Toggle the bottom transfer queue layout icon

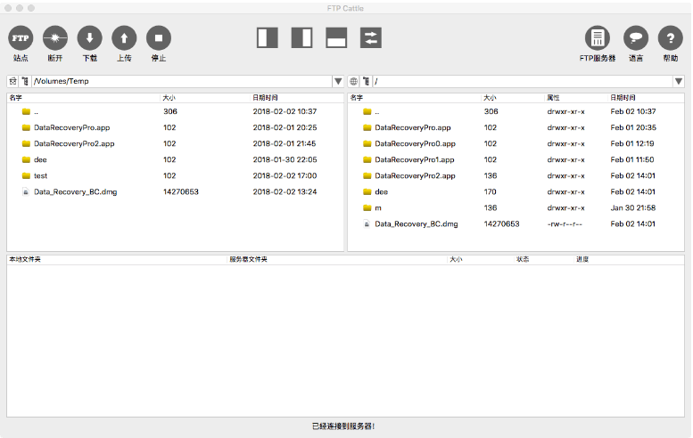(336, 38)
